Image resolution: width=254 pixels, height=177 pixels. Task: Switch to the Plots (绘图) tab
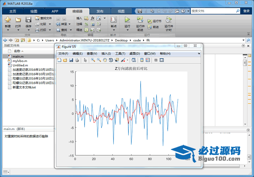click(34, 11)
